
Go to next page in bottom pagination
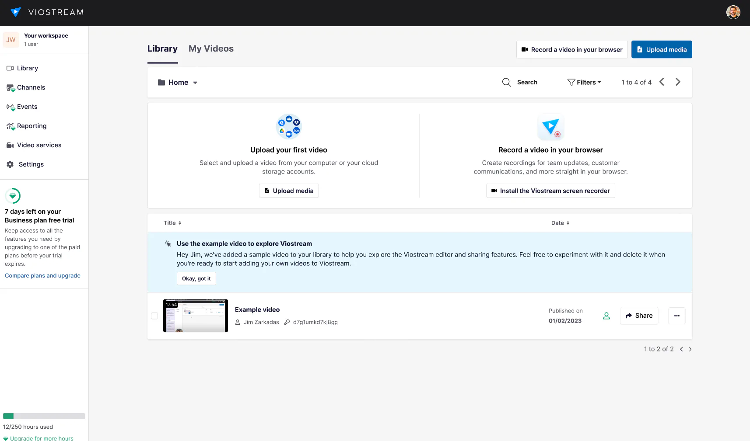(x=690, y=349)
